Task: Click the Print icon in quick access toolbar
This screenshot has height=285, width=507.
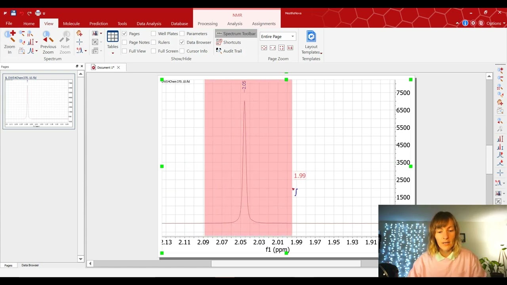Action: tap(38, 13)
